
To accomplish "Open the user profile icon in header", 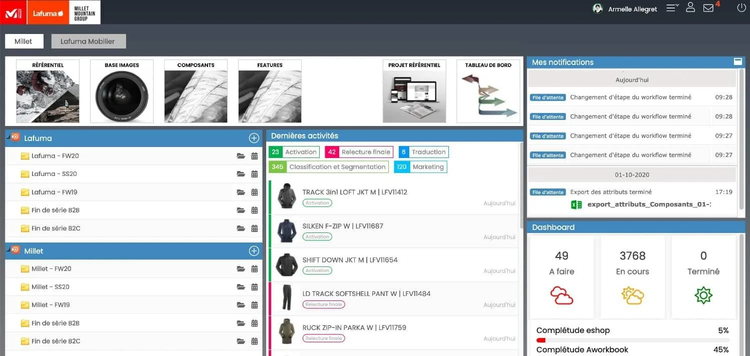I will pos(690,7).
